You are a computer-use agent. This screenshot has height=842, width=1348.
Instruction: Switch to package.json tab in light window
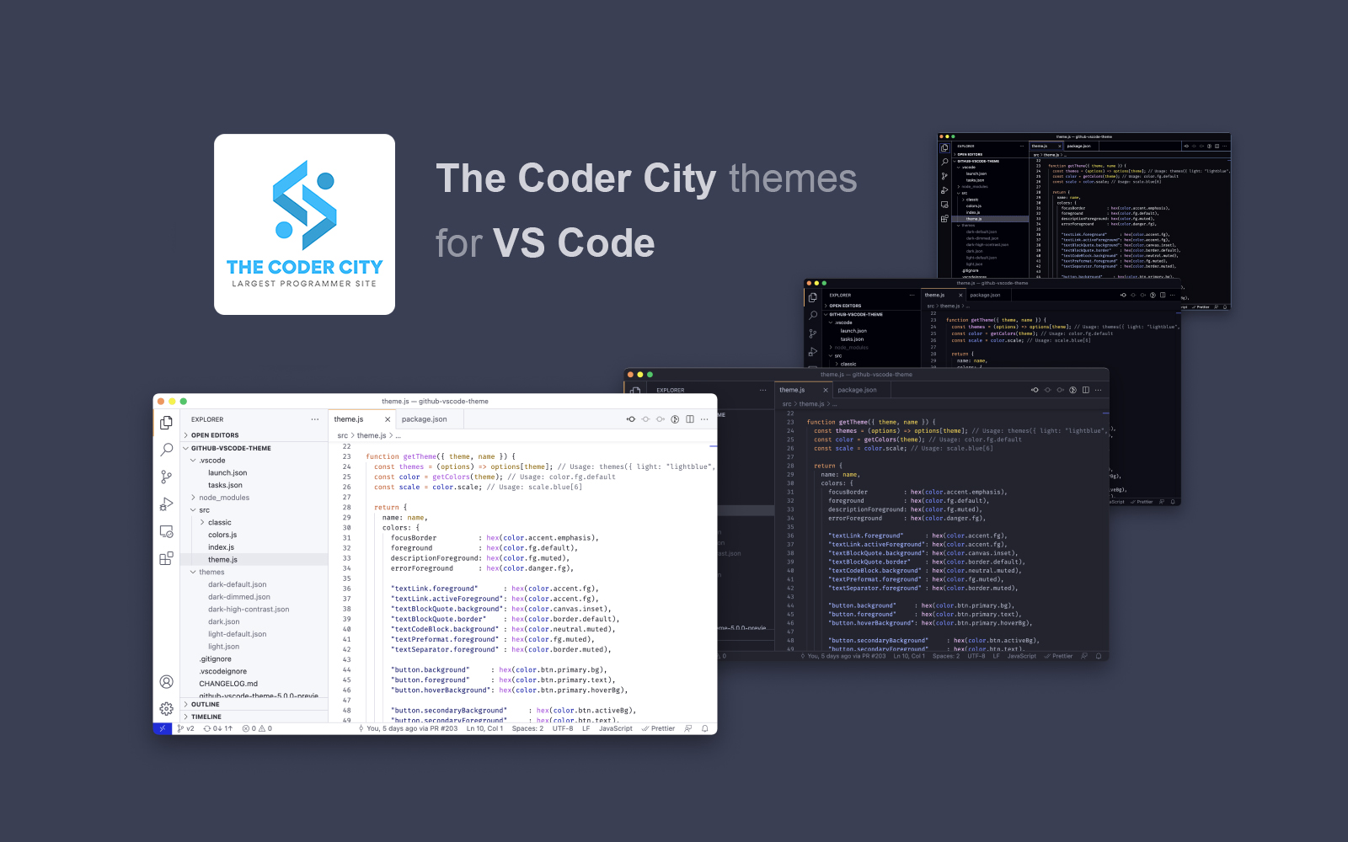[x=430, y=419]
